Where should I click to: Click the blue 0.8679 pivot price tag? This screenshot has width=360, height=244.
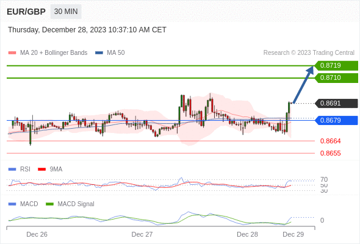[x=336, y=120]
